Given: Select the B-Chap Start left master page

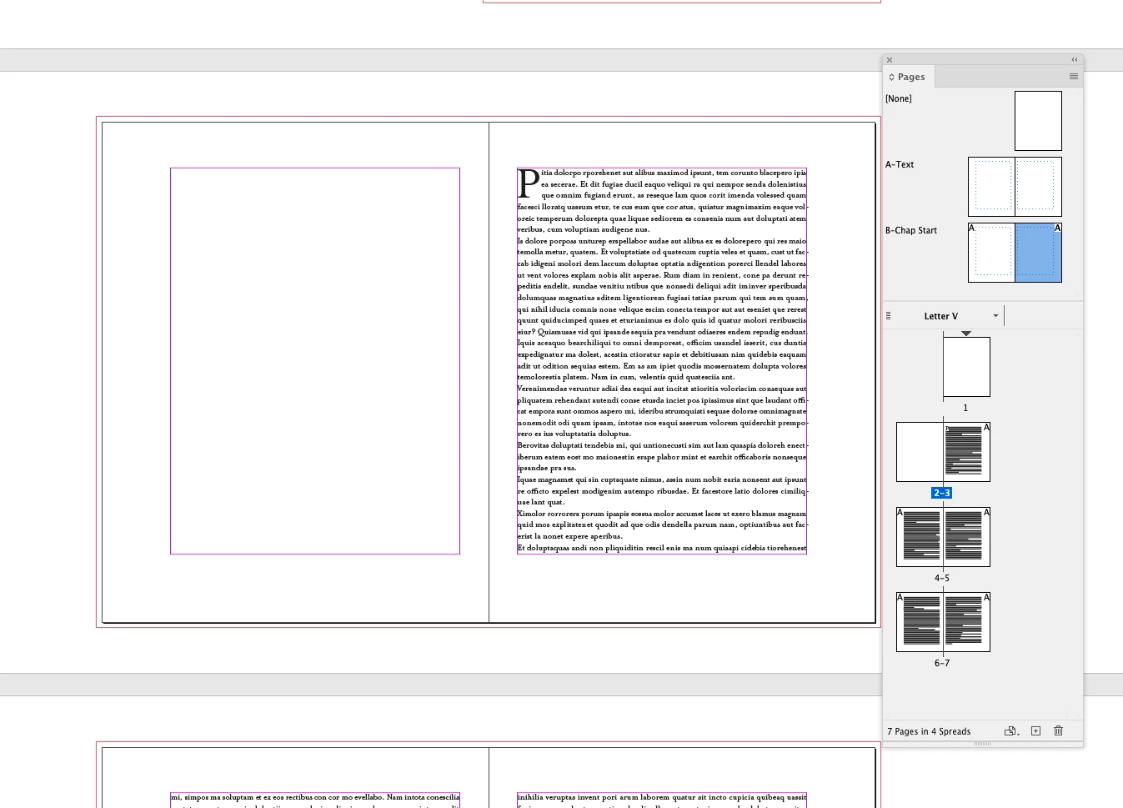Looking at the screenshot, I should click(x=991, y=253).
